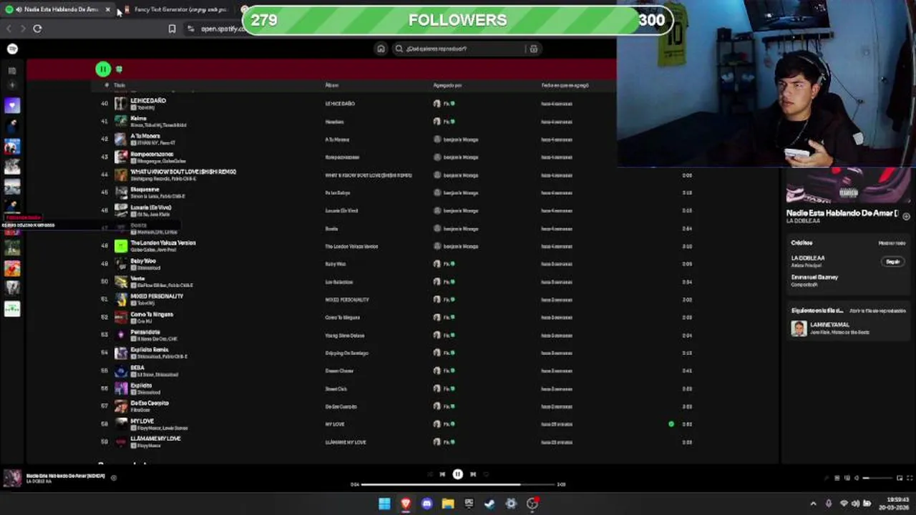The height and width of the screenshot is (515, 916).
Task: Open Discord from the taskbar
Action: tap(427, 504)
